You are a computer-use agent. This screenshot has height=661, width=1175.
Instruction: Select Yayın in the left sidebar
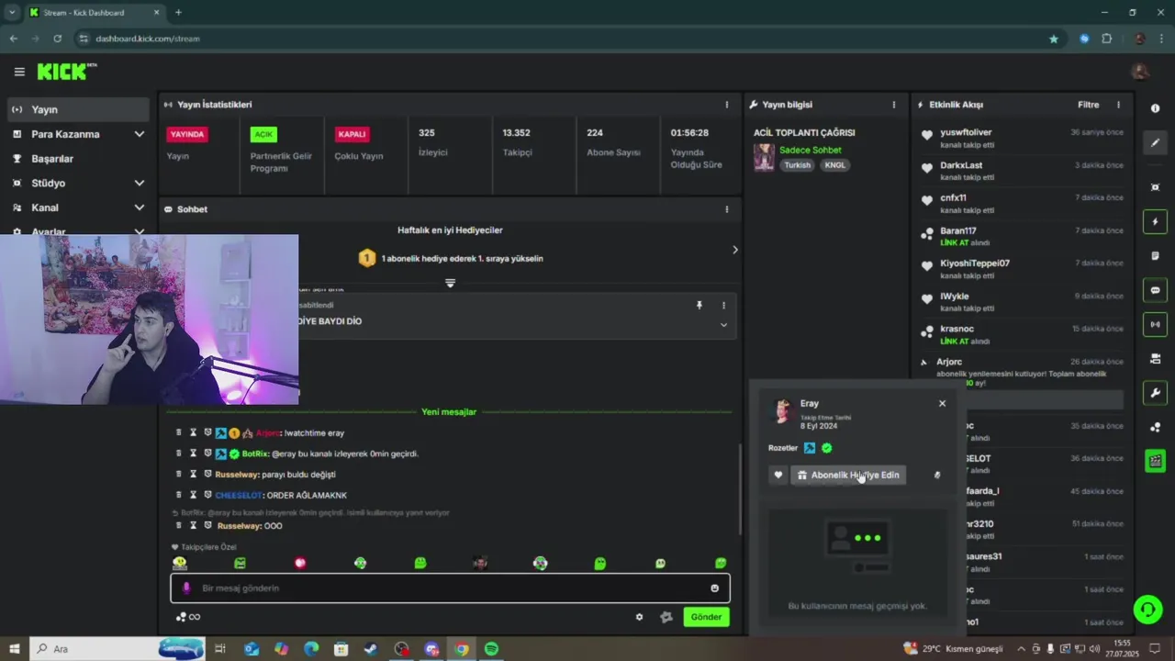78,109
